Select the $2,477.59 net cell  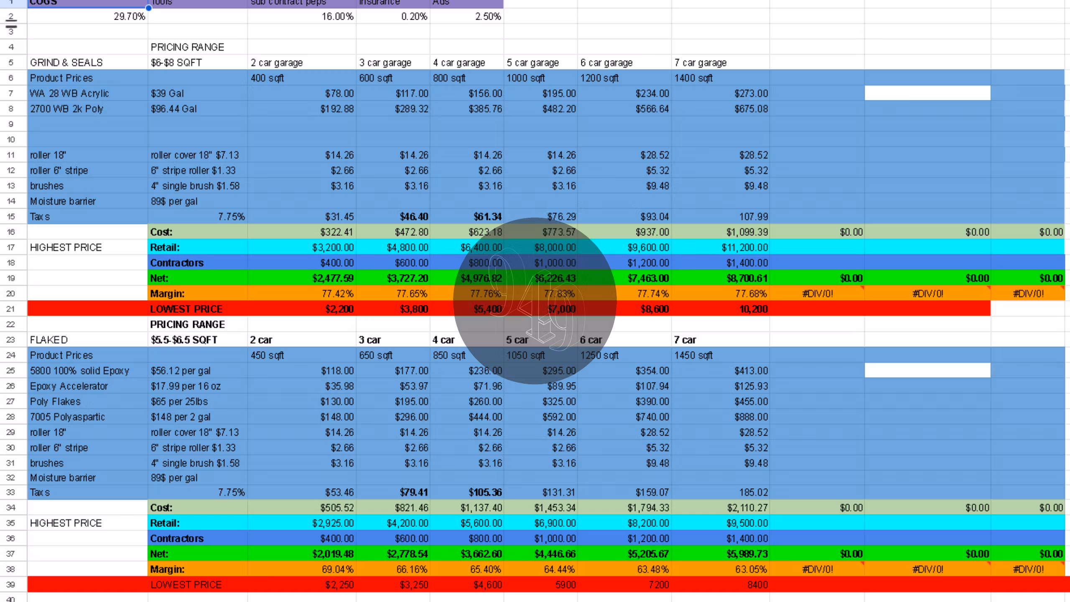point(302,278)
